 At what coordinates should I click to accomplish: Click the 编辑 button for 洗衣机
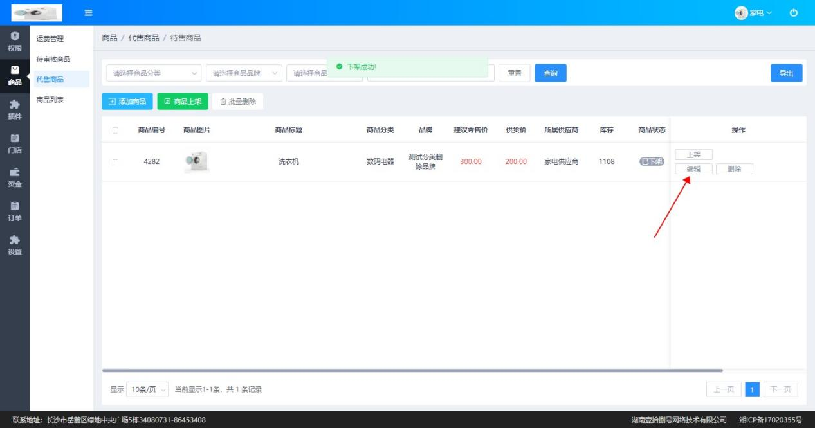(x=693, y=169)
